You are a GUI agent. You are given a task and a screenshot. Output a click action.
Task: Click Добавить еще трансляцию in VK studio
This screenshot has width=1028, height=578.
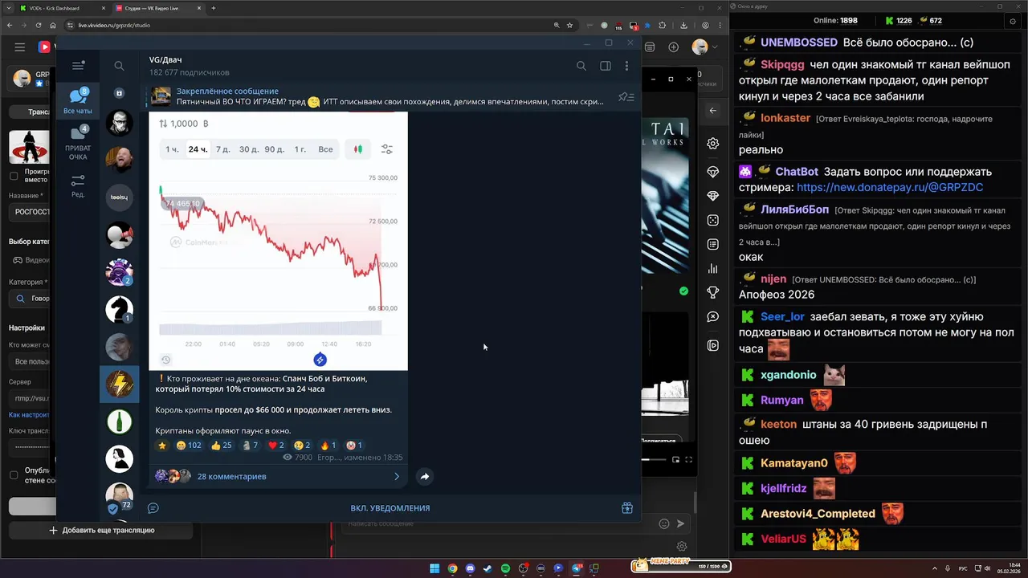(x=102, y=530)
